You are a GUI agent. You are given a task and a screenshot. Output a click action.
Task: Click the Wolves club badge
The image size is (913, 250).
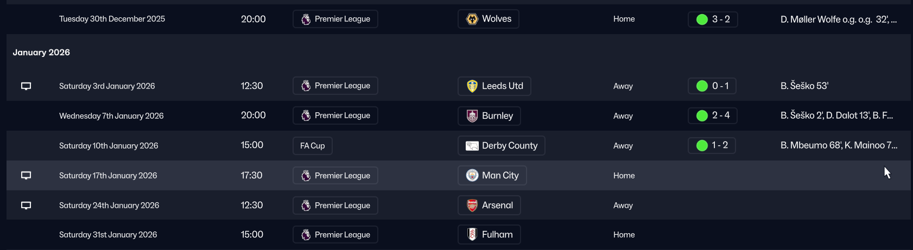point(472,19)
